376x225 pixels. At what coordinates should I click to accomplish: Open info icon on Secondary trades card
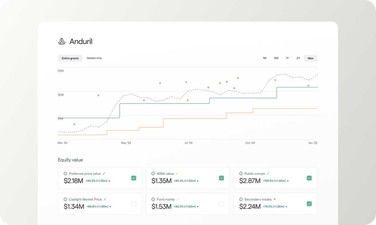point(241,200)
